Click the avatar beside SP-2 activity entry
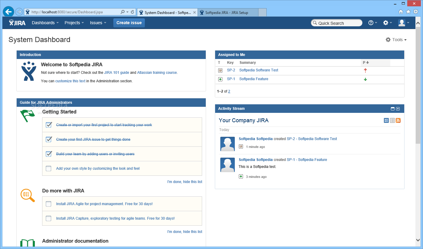423x249 pixels. [228, 144]
